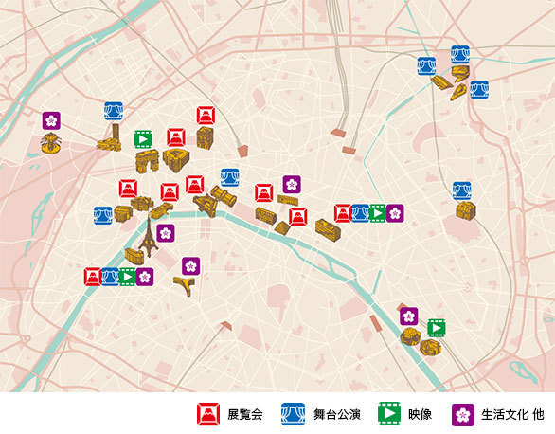The height and width of the screenshot is (434, 555).
Task: Select the purple flower marker beside Eiffel Tower
Action: click(166, 233)
